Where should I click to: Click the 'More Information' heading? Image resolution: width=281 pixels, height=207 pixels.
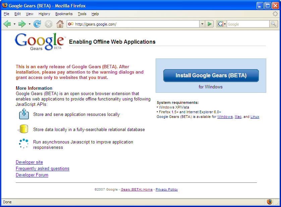[34, 88]
